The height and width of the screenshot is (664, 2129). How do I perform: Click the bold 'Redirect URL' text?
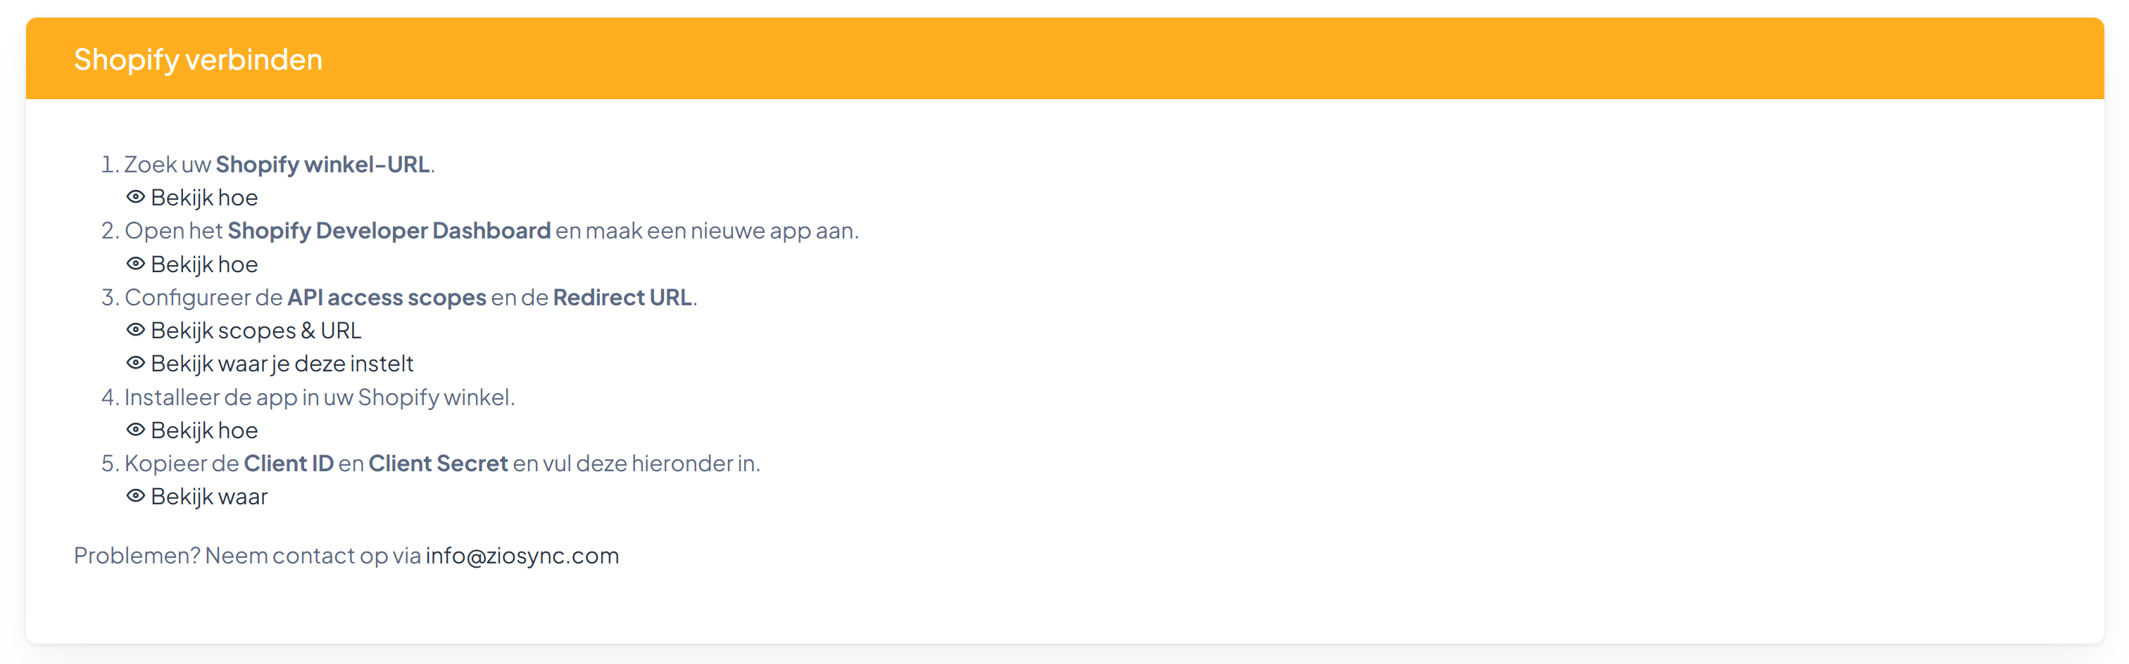click(622, 298)
